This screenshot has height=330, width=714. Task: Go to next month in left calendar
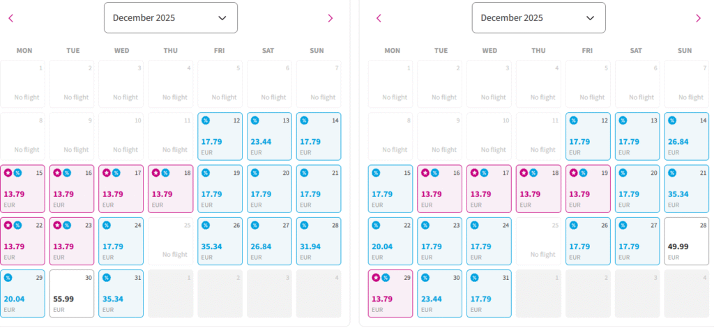(331, 18)
